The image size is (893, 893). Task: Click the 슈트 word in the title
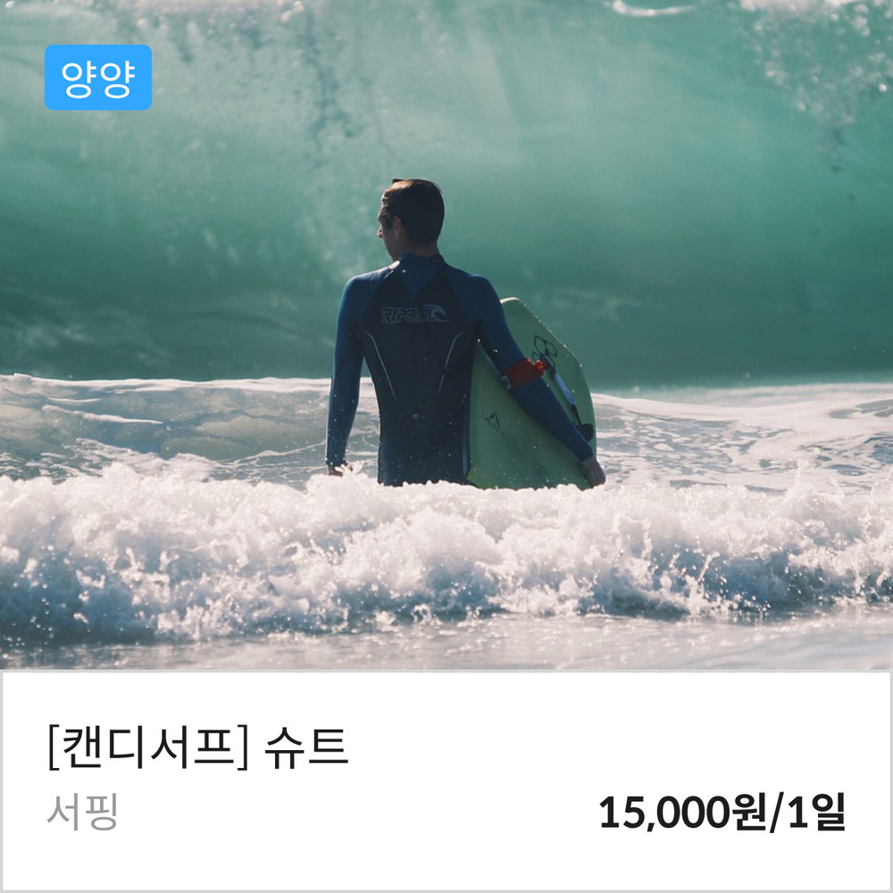tap(306, 748)
